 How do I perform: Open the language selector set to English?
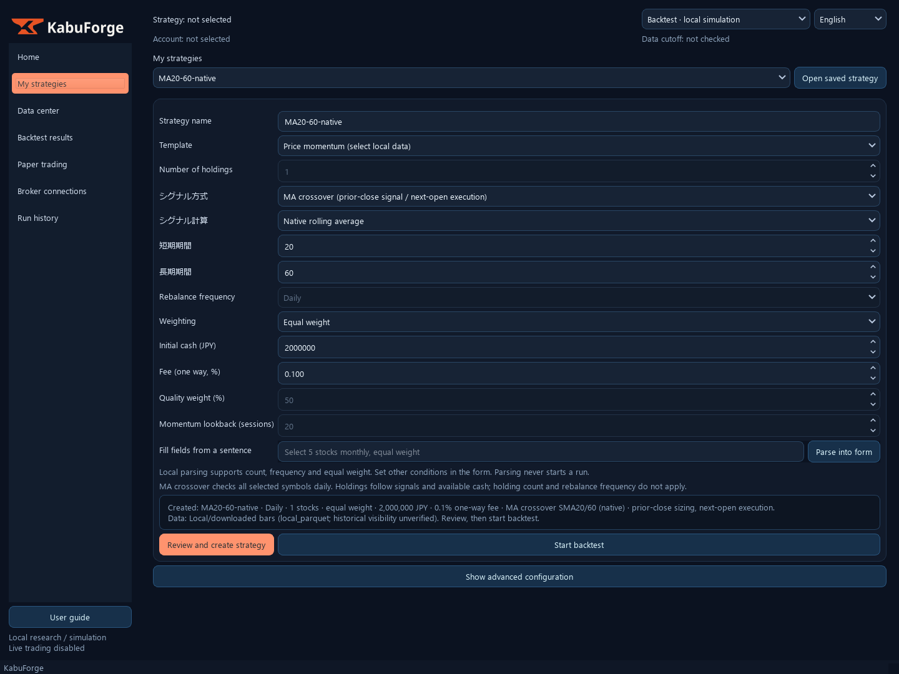pos(850,19)
